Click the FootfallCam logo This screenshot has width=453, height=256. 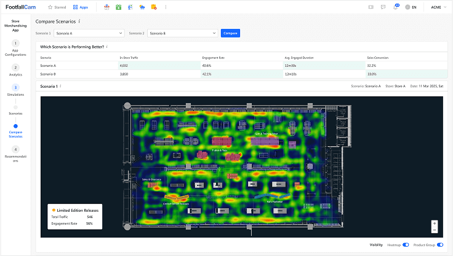point(20,7)
